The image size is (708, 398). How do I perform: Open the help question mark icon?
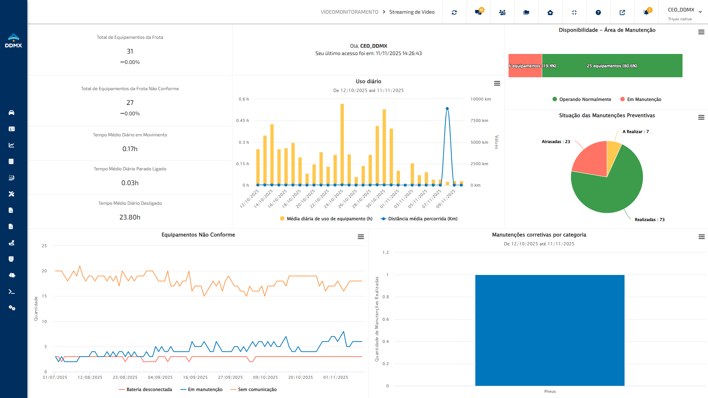pyautogui.click(x=598, y=13)
